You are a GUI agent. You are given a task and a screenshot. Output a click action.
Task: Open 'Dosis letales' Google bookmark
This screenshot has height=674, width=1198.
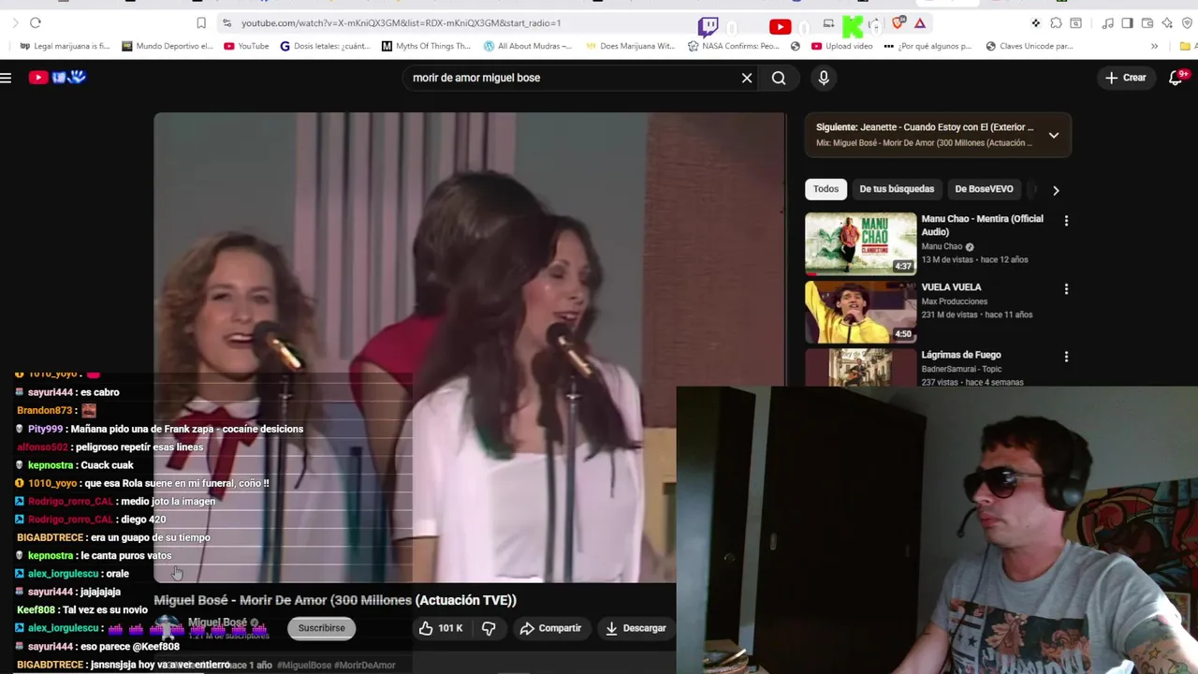click(x=325, y=46)
